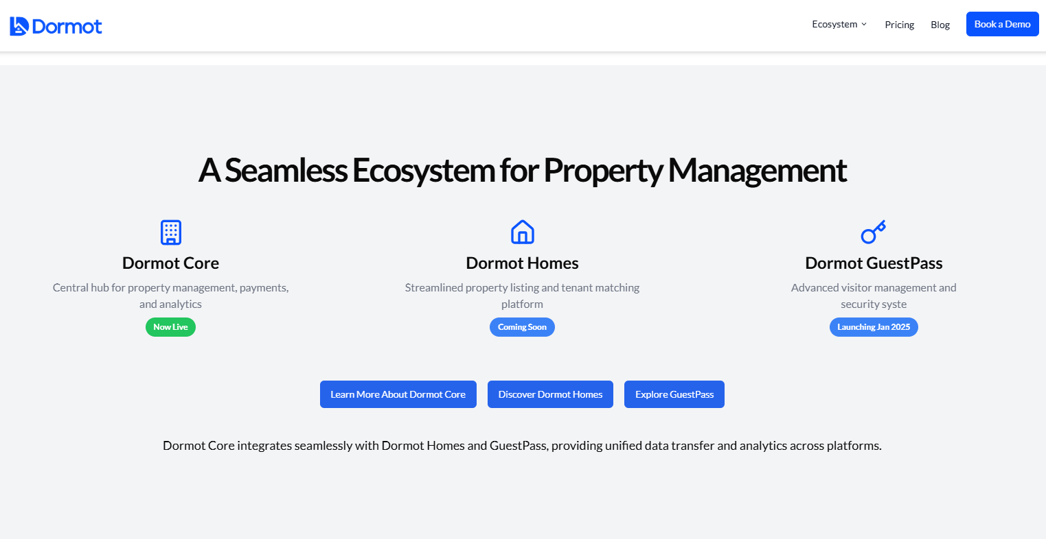Click the Dormot GuestPass key icon
1046x539 pixels.
point(874,232)
